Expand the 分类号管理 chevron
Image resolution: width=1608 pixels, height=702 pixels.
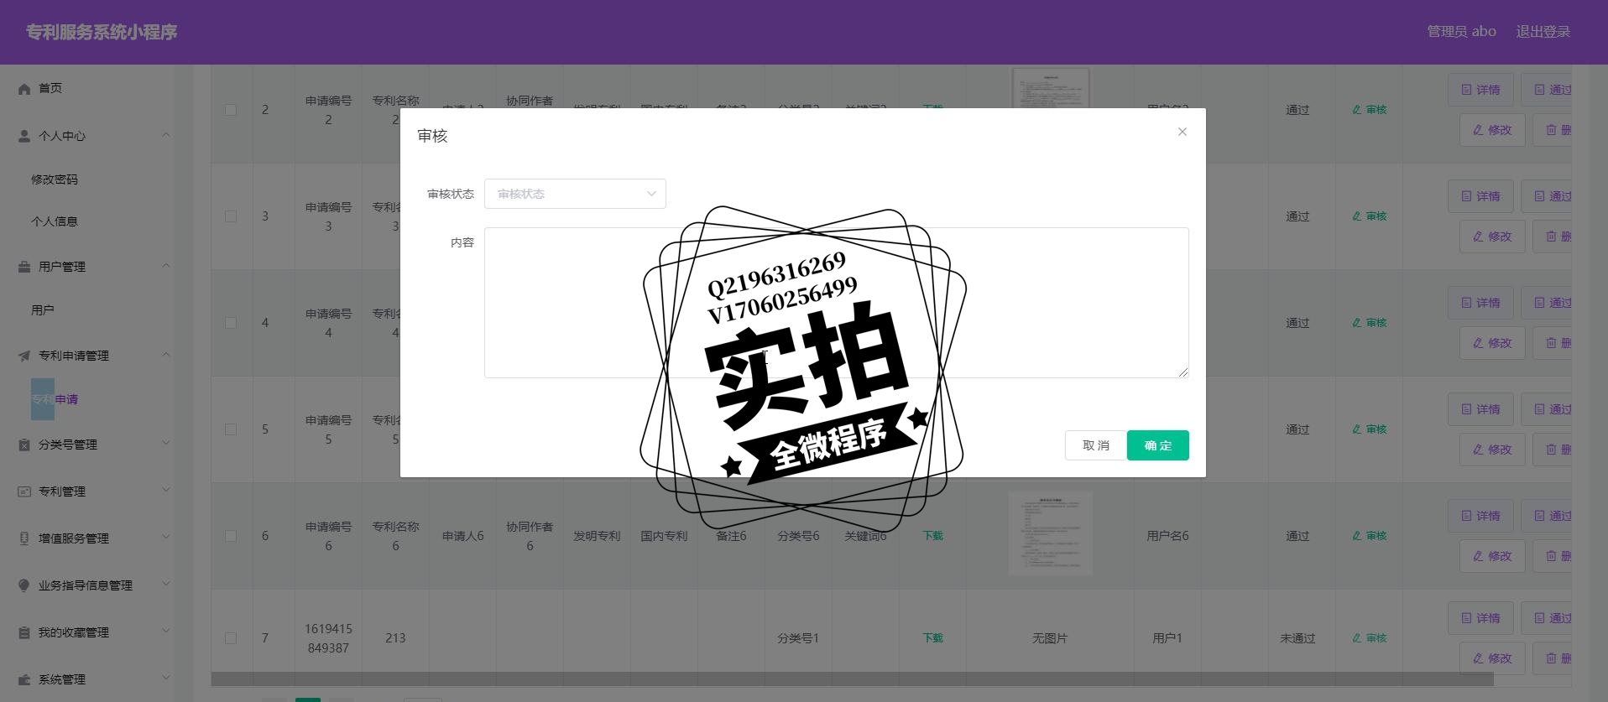point(165,444)
